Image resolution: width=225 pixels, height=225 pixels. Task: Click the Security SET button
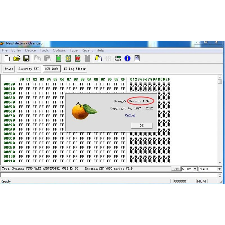point(28,69)
